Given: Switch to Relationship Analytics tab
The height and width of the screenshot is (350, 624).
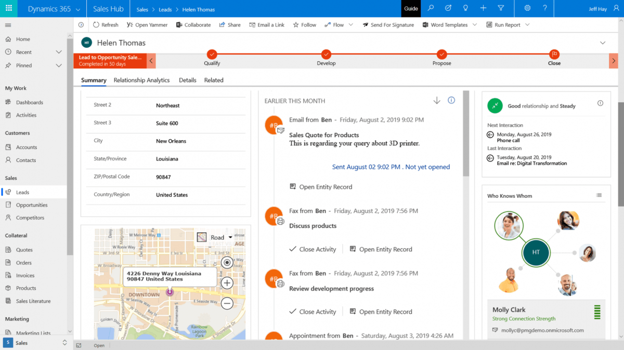Looking at the screenshot, I should (x=141, y=80).
